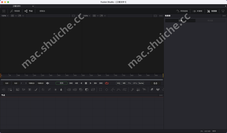Click the Brightness Contrast tool icon

(x=55, y=90)
